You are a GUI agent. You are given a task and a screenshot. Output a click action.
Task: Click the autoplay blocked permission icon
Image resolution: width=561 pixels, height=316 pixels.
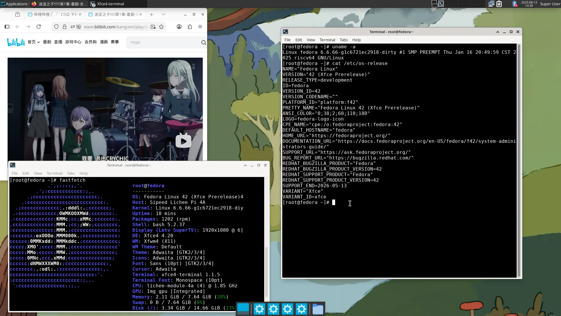pos(79,27)
